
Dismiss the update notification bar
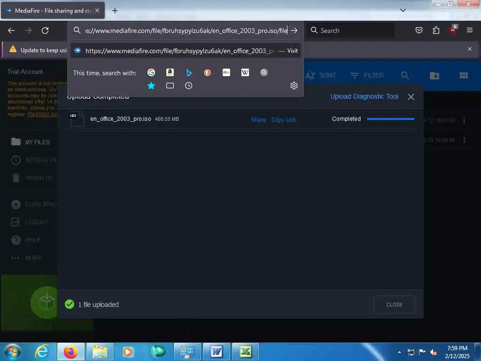coord(470,49)
